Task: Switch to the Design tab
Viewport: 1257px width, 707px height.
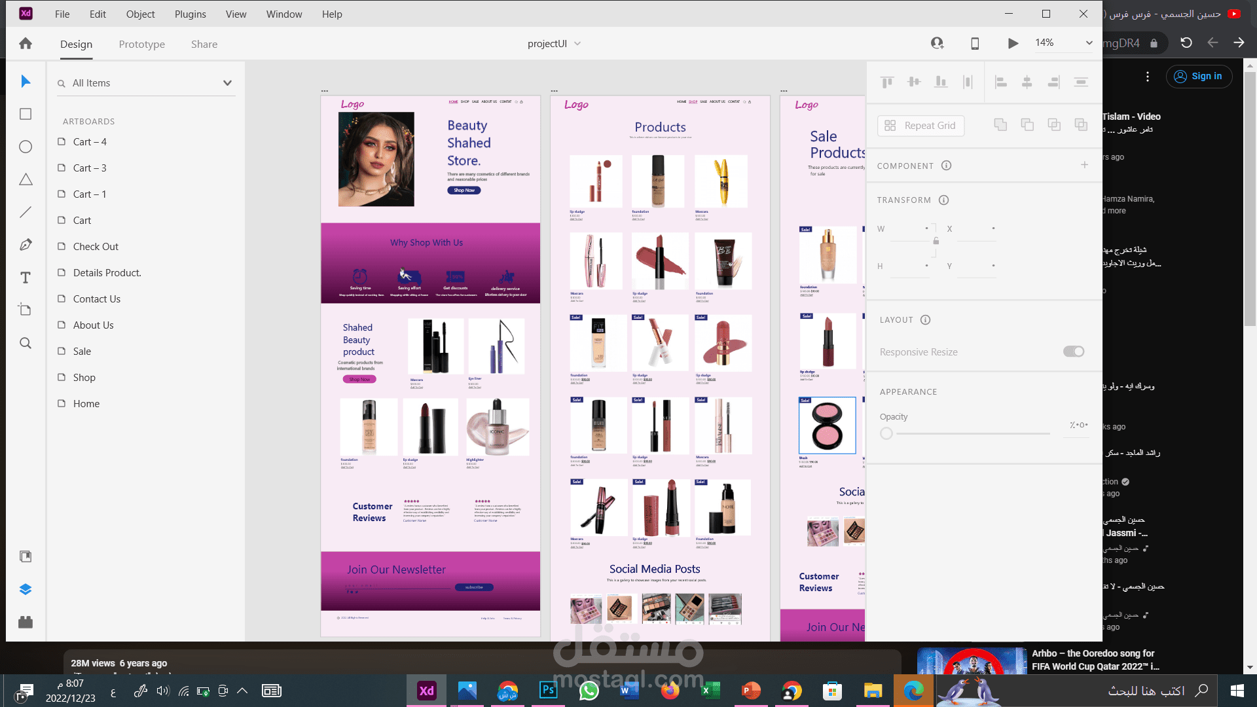Action: (76, 44)
